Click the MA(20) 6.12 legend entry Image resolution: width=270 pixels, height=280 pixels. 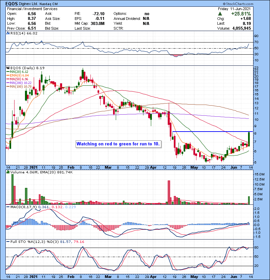coord(19,72)
